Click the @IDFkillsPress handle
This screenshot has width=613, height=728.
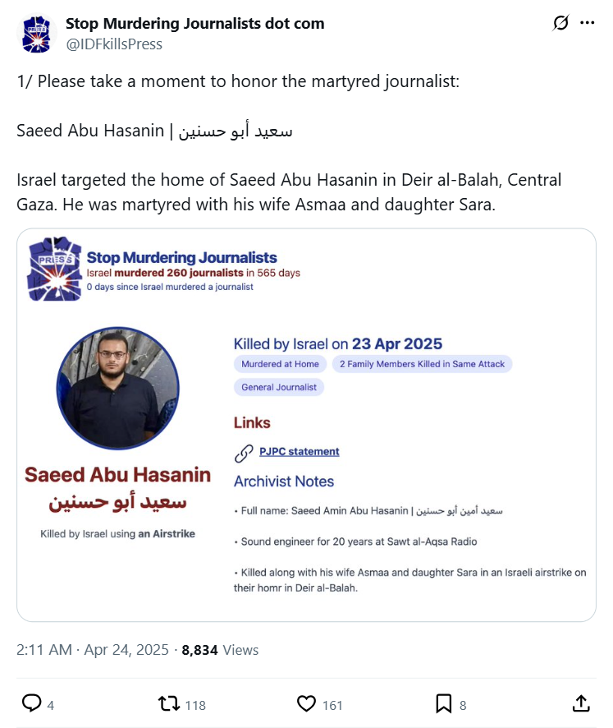114,44
